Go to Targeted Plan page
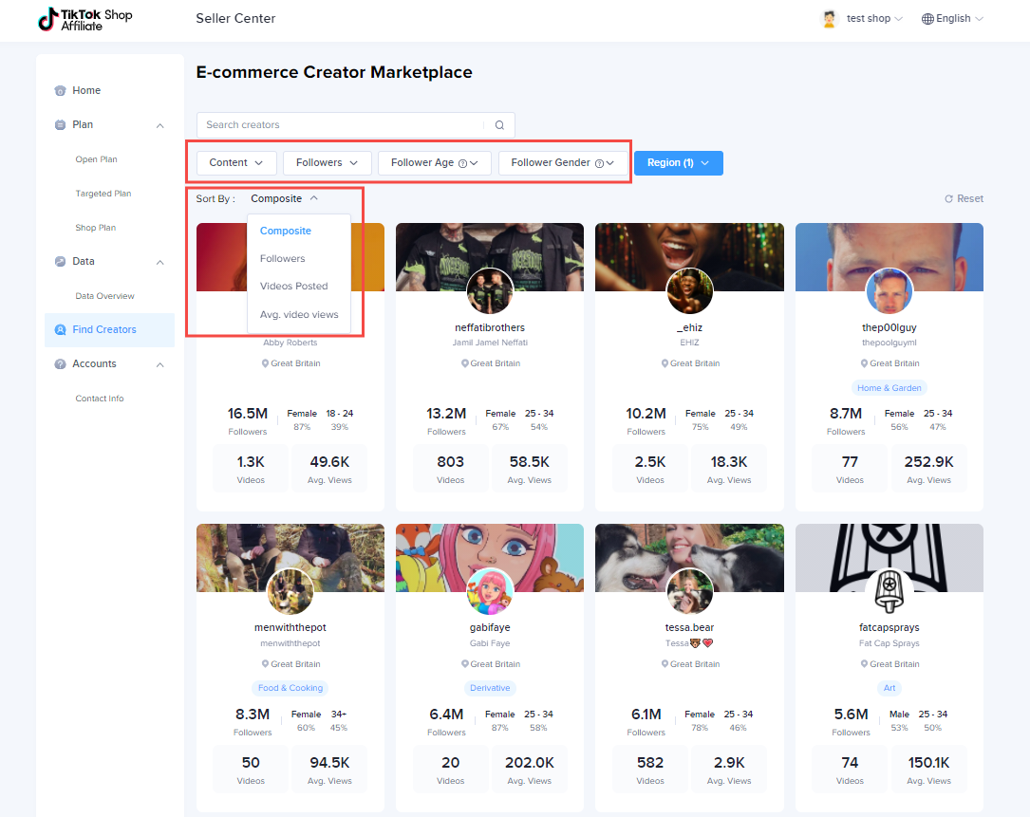1030x817 pixels. pos(103,194)
